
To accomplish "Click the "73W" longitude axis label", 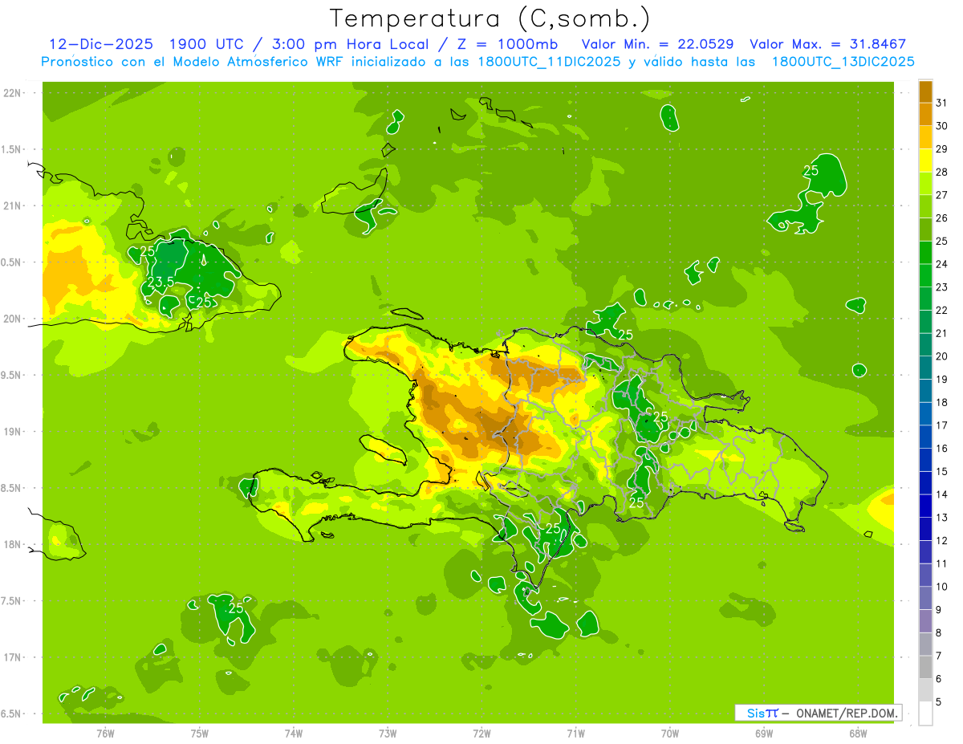I will tap(388, 734).
